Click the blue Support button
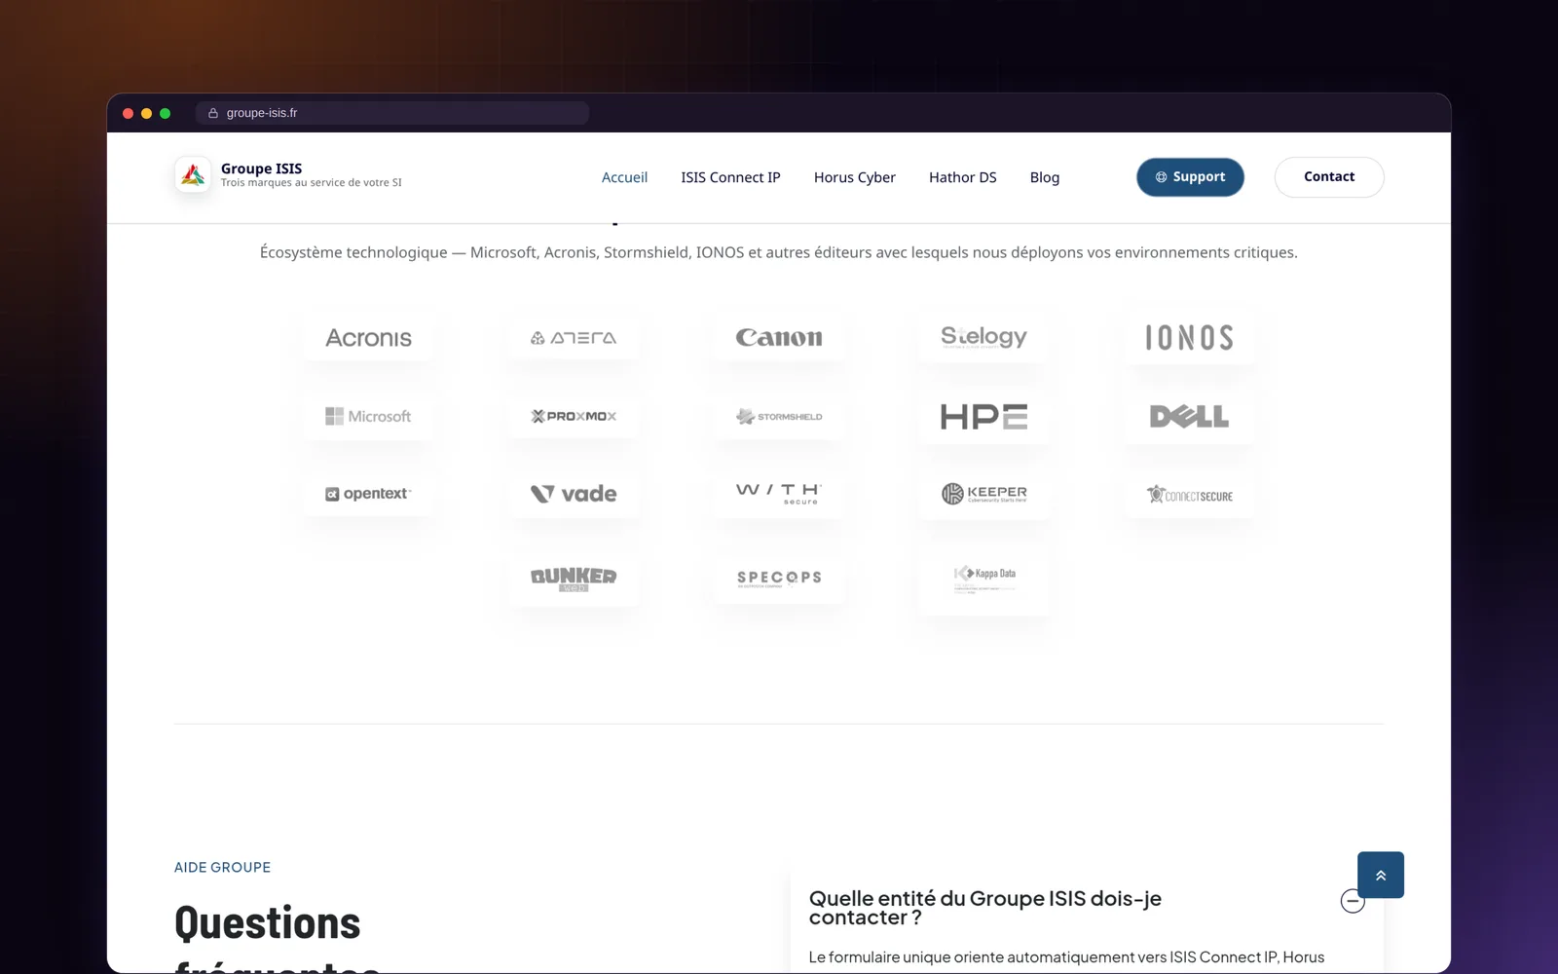The image size is (1558, 974). [x=1190, y=177]
